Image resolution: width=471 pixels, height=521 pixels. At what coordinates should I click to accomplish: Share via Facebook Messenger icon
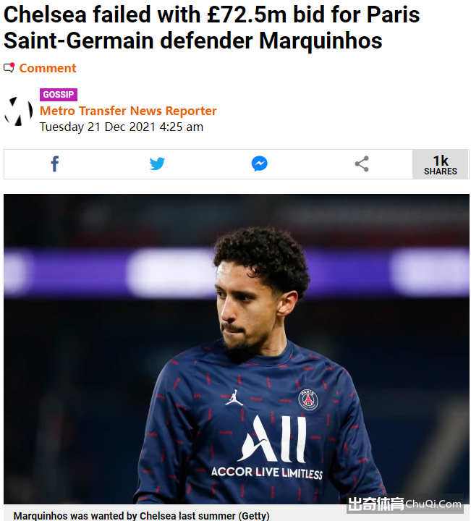[260, 164]
